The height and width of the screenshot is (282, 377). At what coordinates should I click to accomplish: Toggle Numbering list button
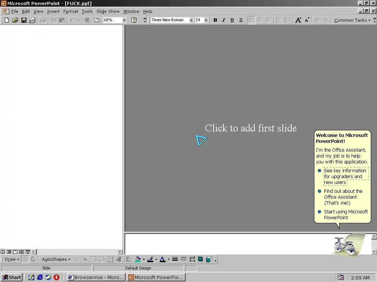279,20
